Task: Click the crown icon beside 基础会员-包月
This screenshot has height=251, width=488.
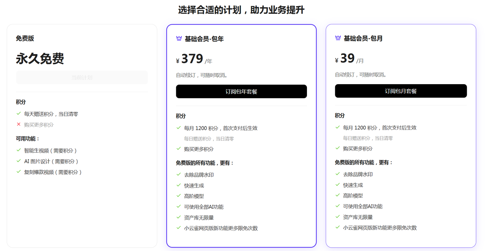Action: click(x=338, y=38)
